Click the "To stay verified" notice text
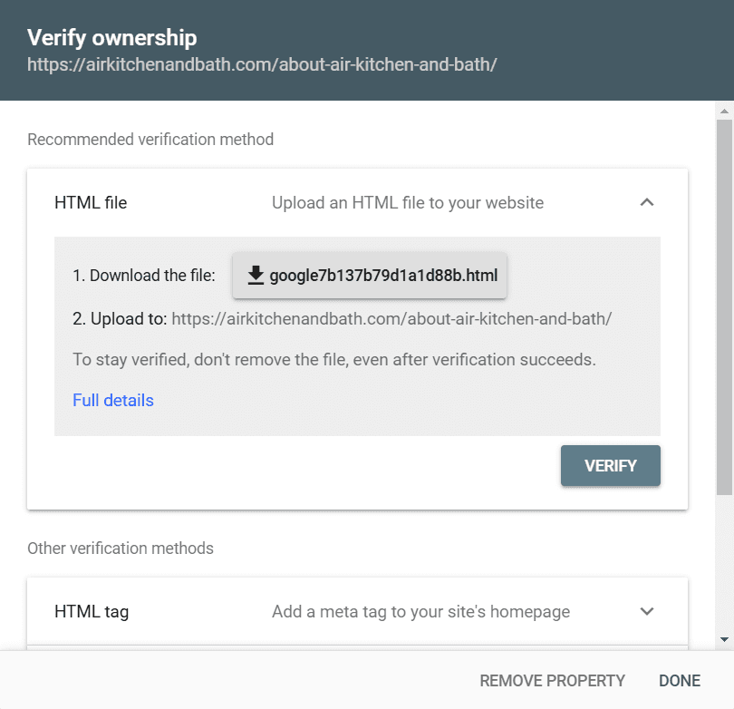 pyautogui.click(x=334, y=360)
